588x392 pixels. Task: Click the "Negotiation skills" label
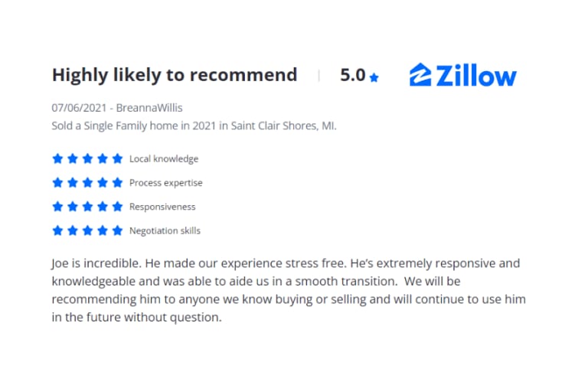pyautogui.click(x=165, y=230)
